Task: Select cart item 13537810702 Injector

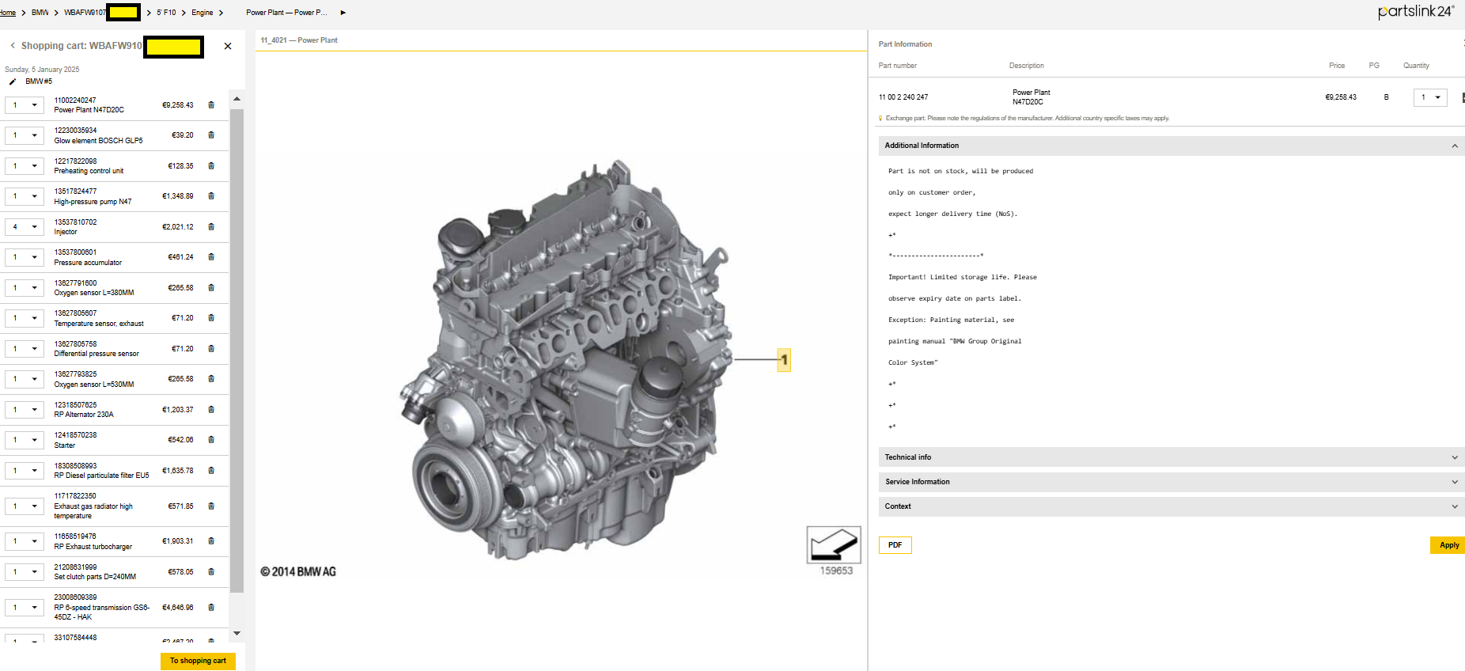Action: point(75,227)
